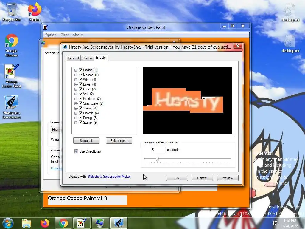Expand the Lines effect tree node
This screenshot has height=229, width=305.
[x=76, y=84]
